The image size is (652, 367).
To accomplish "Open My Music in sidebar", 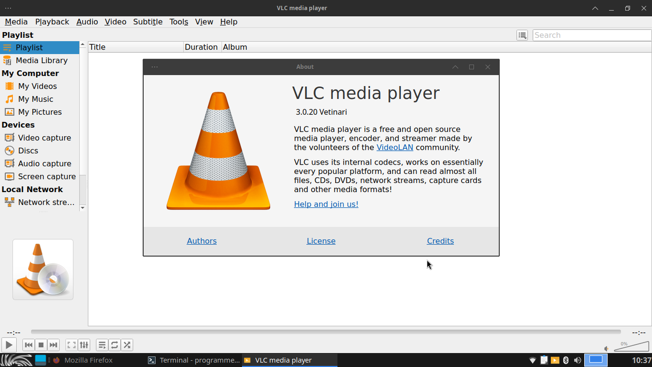I will pyautogui.click(x=40, y=99).
